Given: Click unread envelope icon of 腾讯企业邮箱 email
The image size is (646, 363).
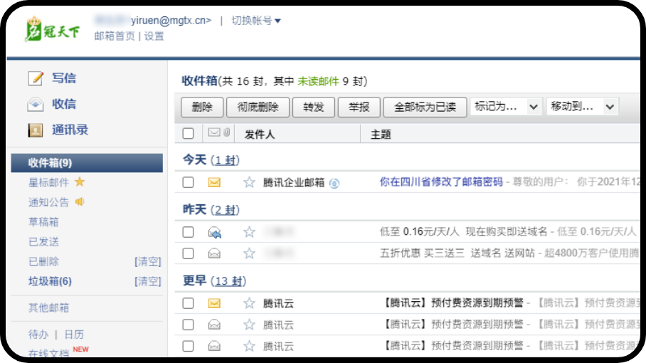Looking at the screenshot, I should pyautogui.click(x=214, y=182).
